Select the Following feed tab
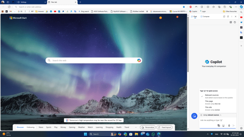The width and height of the screenshot is (244, 137). [x=30, y=127]
